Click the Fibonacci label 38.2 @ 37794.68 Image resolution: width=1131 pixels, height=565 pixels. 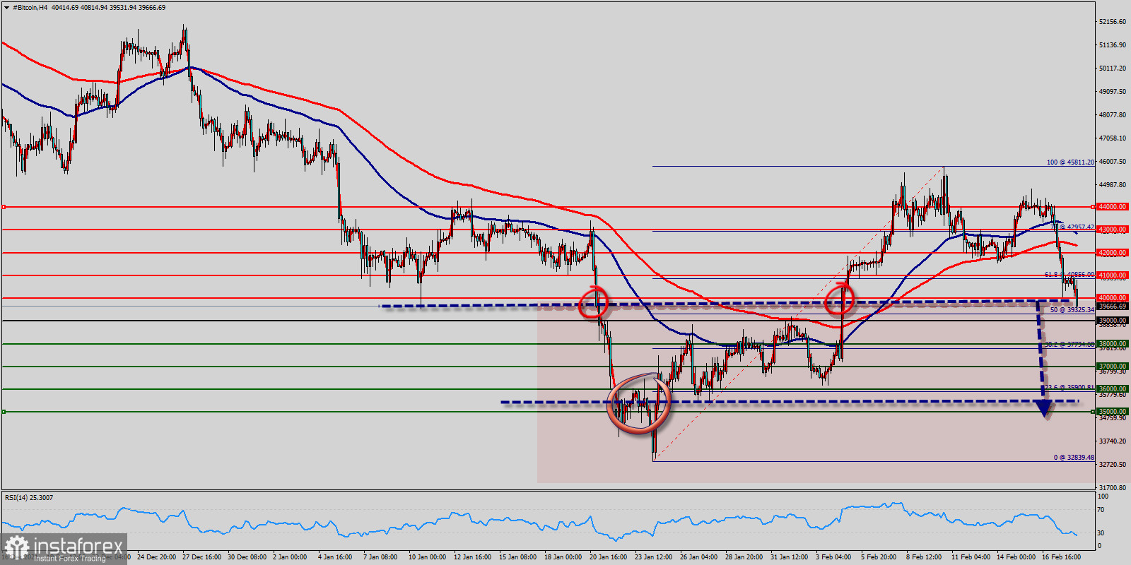coord(1070,345)
